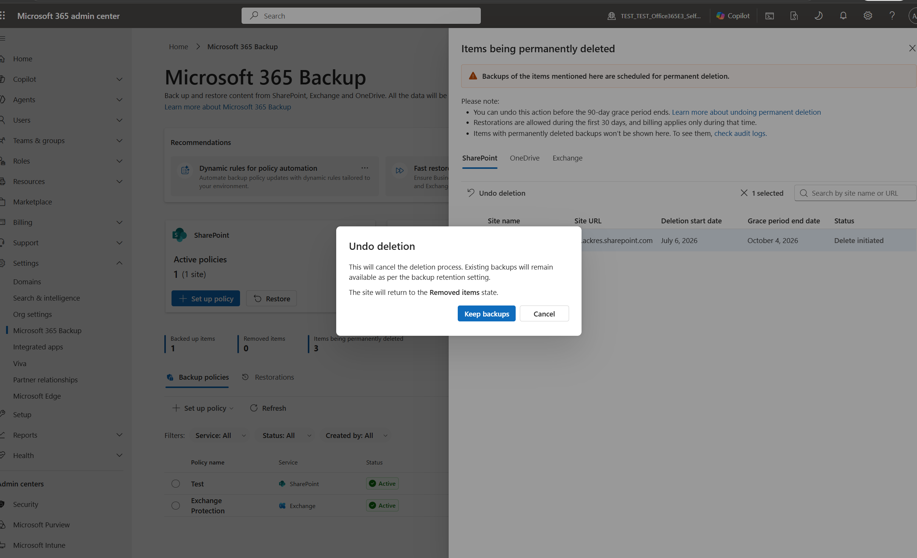Collapse navigation with the hamburger icon
The image size is (917, 558).
(x=3, y=38)
